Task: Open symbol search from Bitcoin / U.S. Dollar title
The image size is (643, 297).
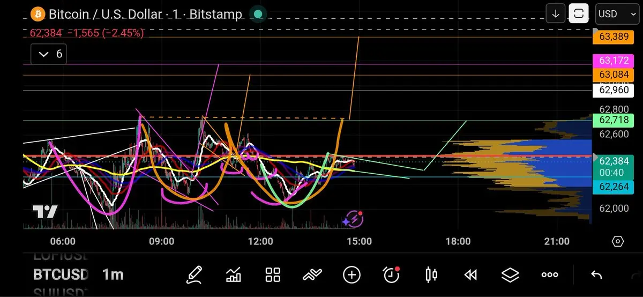Action: click(145, 14)
